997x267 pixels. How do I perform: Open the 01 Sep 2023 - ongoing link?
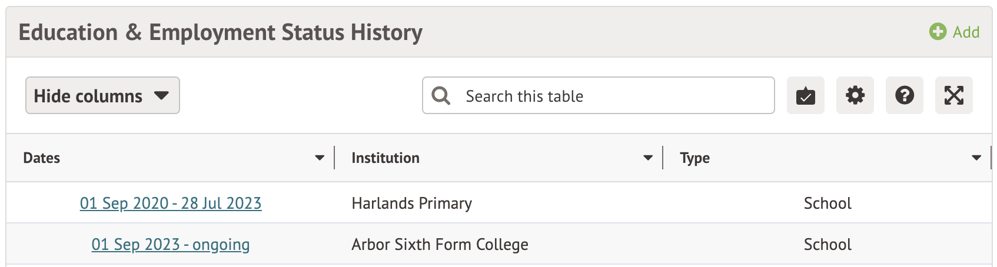pos(171,244)
